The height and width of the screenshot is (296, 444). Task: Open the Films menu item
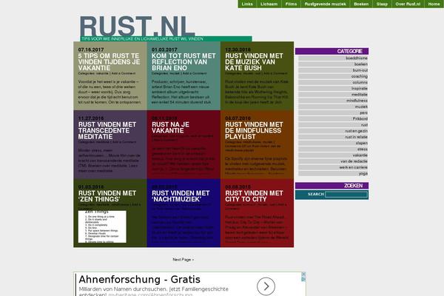(x=291, y=4)
